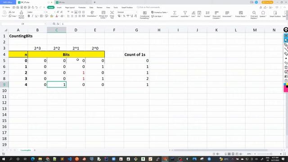The image size is (288, 162).
Task: Click the percent style icon
Action: click(x=124, y=16)
